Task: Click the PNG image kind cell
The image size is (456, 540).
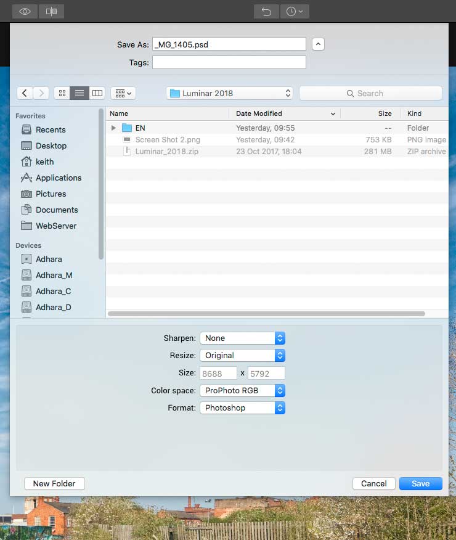Action: point(426,139)
